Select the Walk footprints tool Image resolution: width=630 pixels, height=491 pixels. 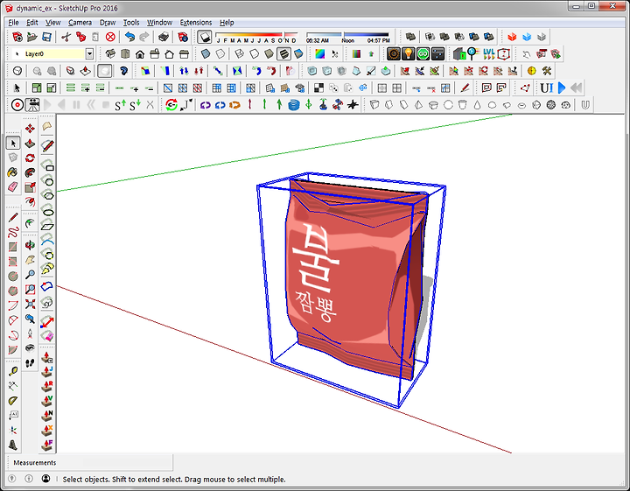point(30,363)
